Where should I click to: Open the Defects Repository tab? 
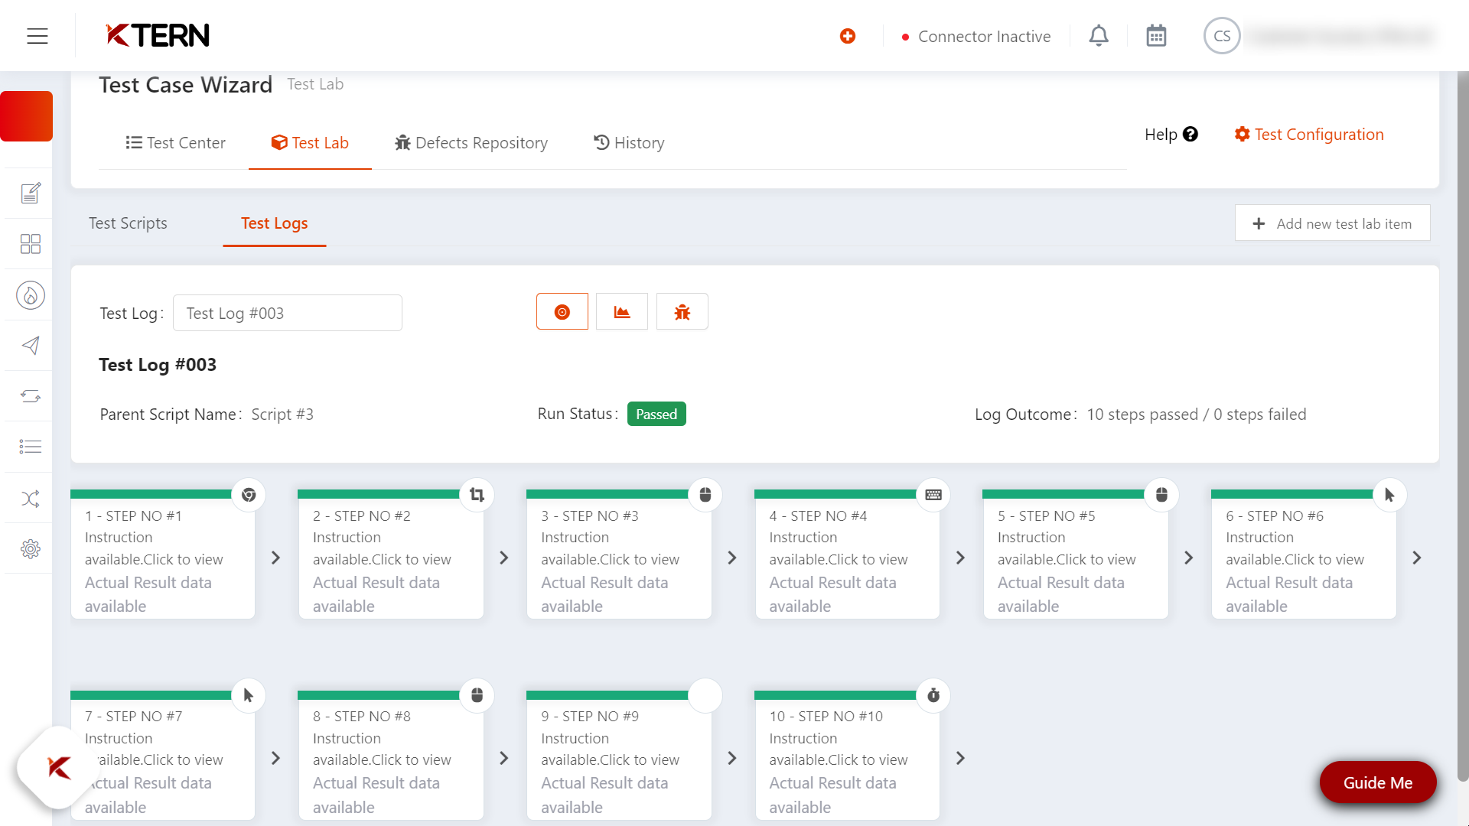pos(471,143)
